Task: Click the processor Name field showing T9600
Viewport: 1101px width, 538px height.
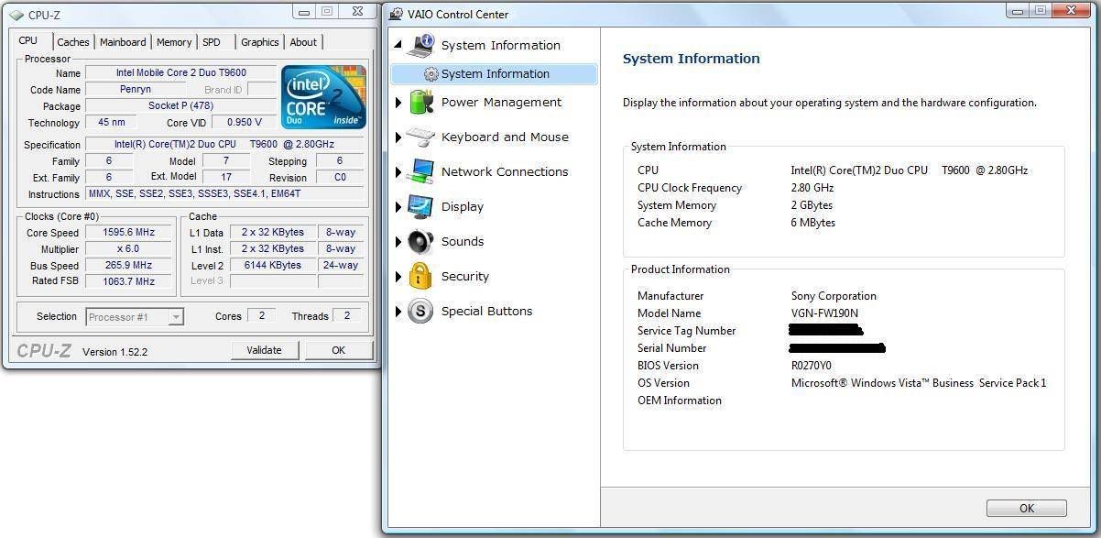Action: pyautogui.click(x=180, y=73)
